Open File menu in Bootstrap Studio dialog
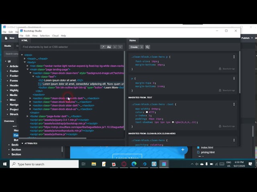The image size is (257, 192). [21, 36]
